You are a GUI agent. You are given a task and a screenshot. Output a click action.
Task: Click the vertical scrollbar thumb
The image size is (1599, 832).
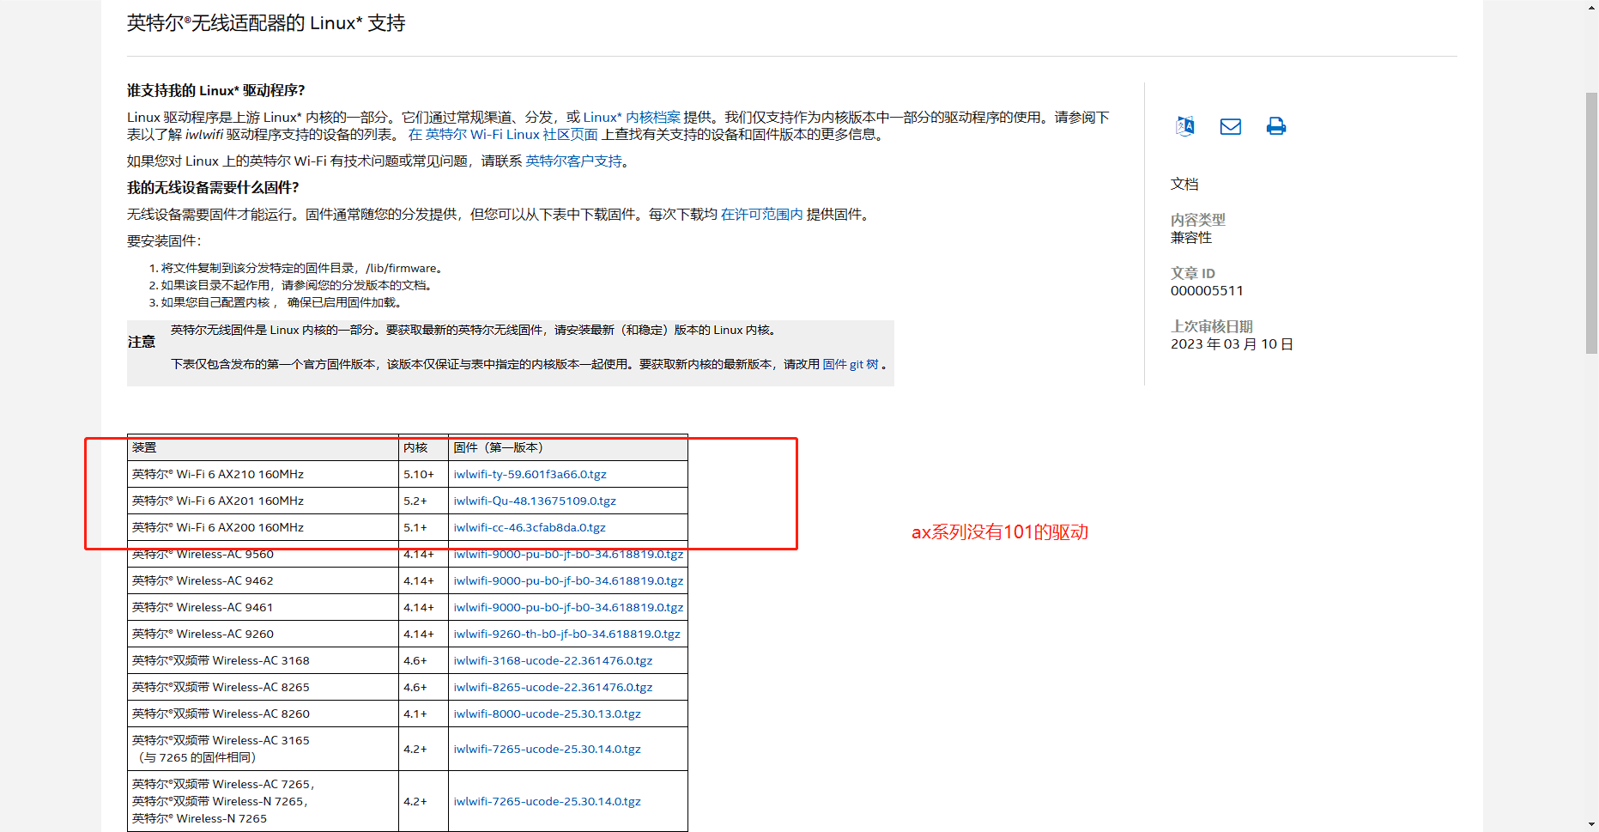click(1591, 222)
